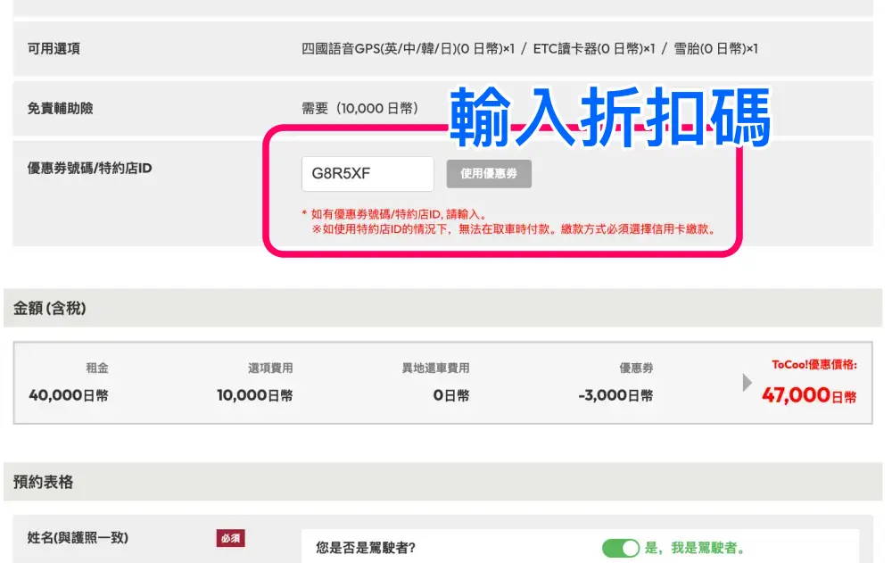The height and width of the screenshot is (563, 892).
Task: Click the gray arrow before ToCoo price
Action: coord(747,383)
